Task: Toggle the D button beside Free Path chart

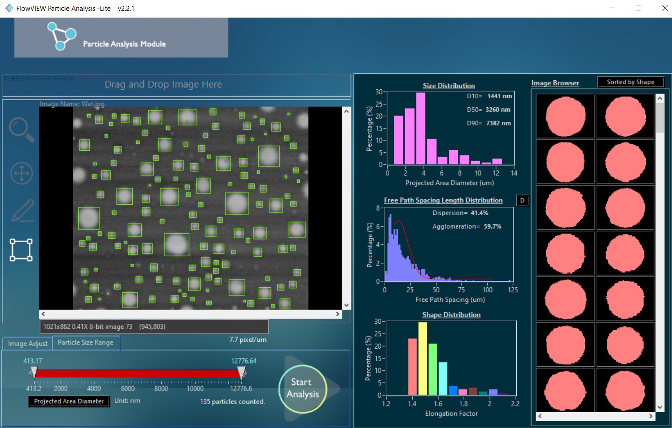Action: click(522, 201)
